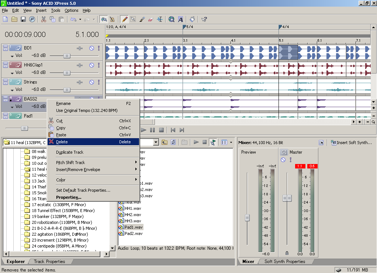The width and height of the screenshot is (377, 273).
Task: Stop playback in the transport bar
Action: [x=161, y=130]
